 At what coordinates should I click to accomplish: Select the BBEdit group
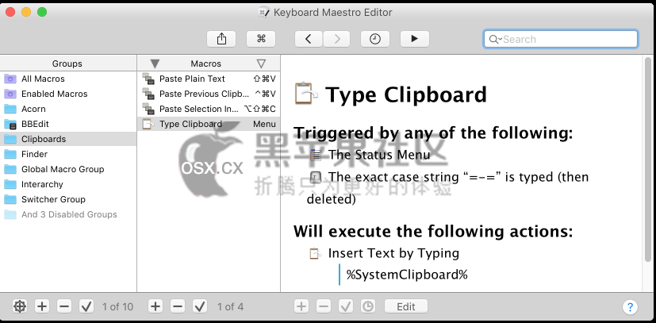(68, 124)
